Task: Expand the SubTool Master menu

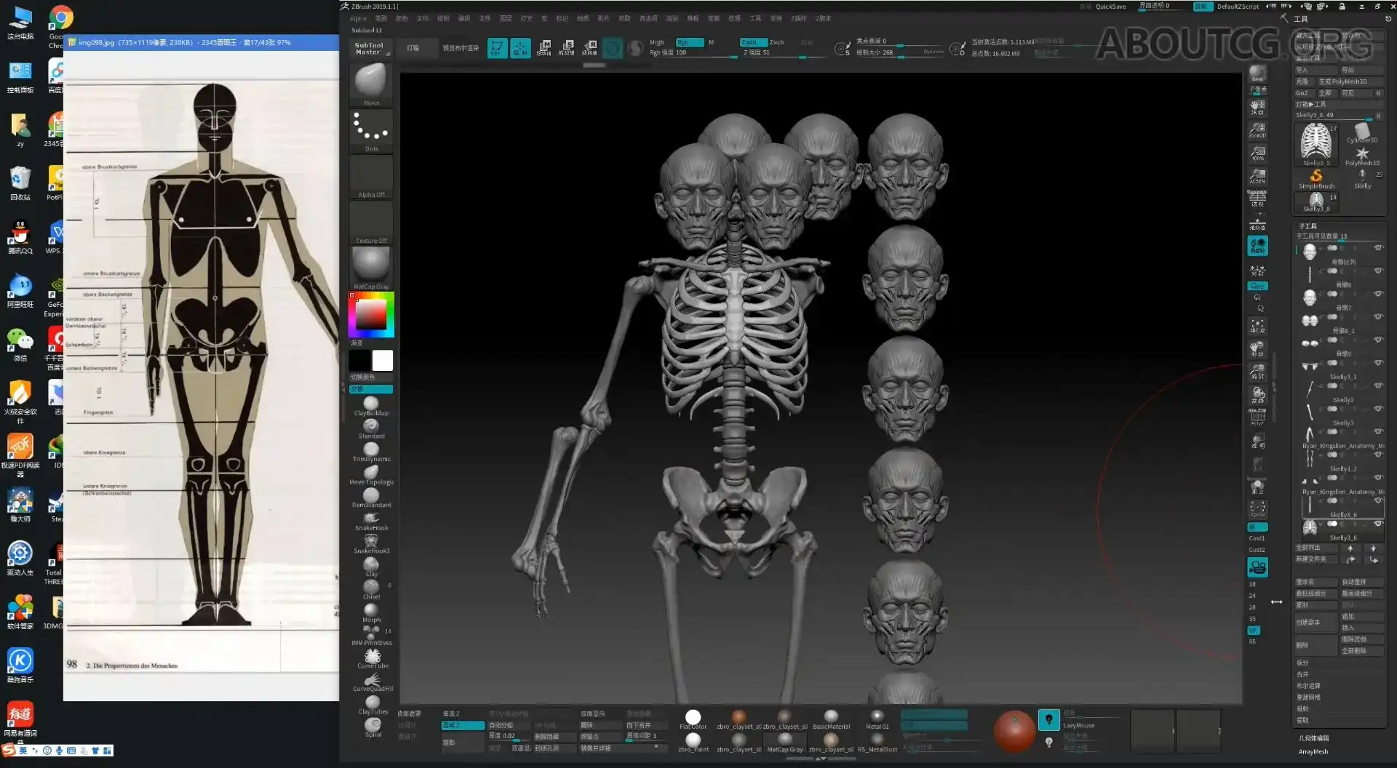Action: 370,49
